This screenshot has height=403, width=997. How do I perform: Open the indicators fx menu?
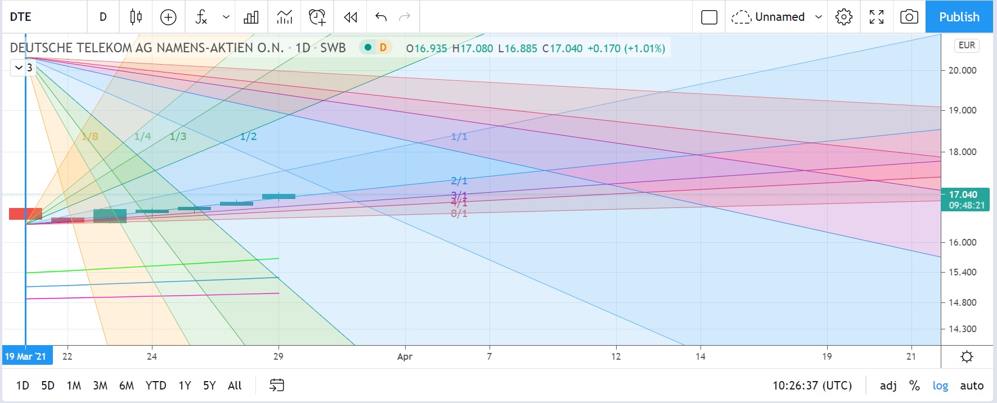click(x=201, y=17)
